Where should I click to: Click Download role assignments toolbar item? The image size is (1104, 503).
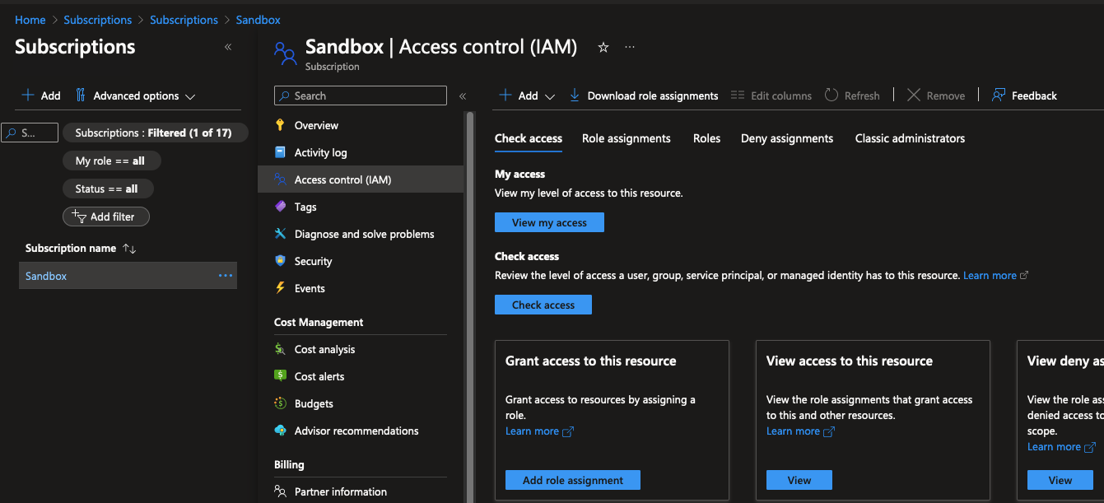644,95
